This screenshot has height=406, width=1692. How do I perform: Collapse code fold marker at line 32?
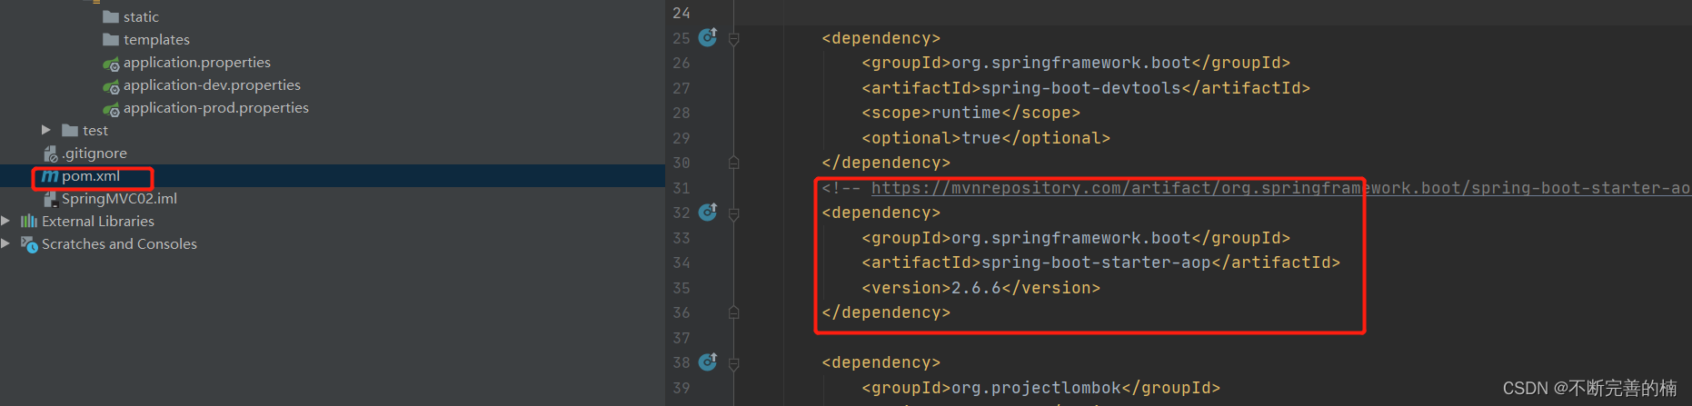(x=733, y=213)
